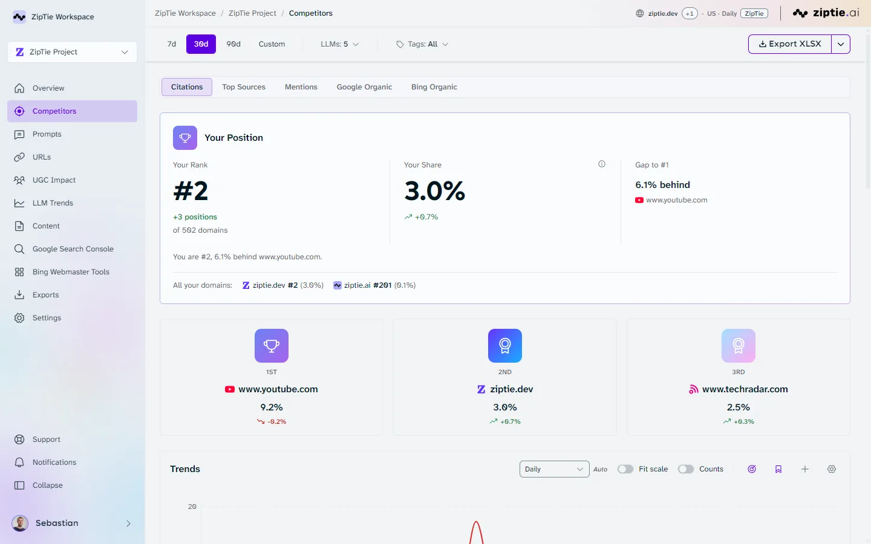
Task: Click the first place trophy icon
Action: point(272,346)
